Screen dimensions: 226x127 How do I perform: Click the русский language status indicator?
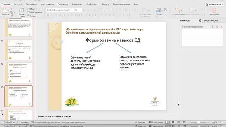point(25,122)
